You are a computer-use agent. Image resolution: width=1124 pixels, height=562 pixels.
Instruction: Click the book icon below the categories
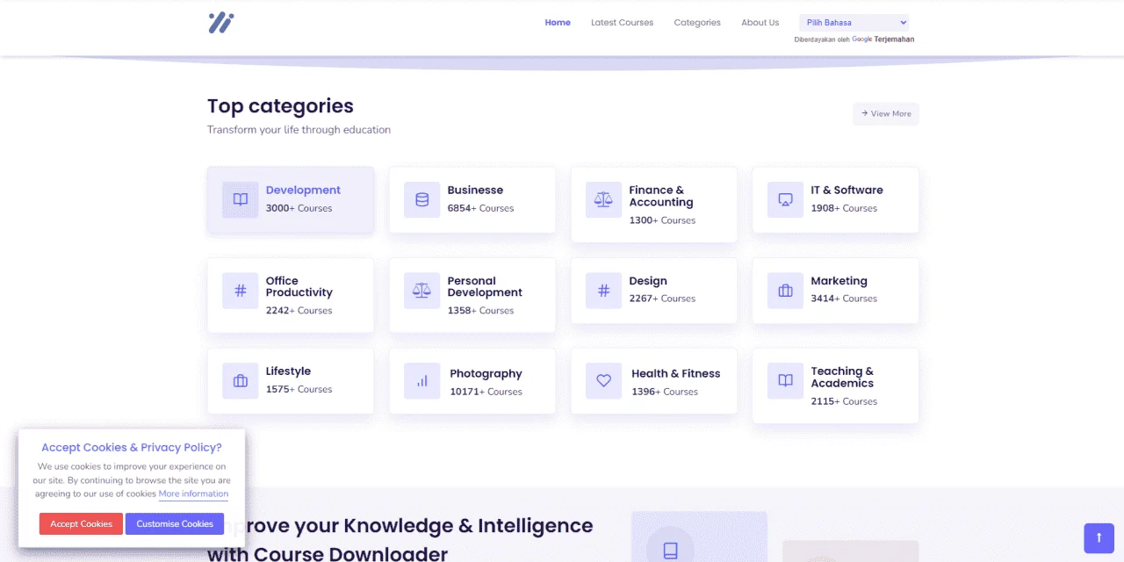click(670, 550)
